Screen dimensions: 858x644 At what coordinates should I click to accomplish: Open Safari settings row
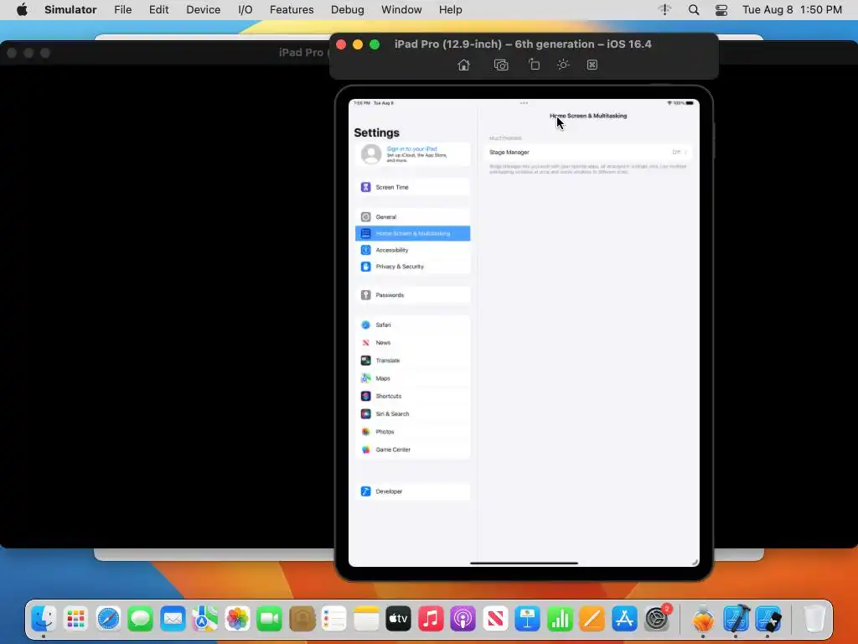coord(412,325)
